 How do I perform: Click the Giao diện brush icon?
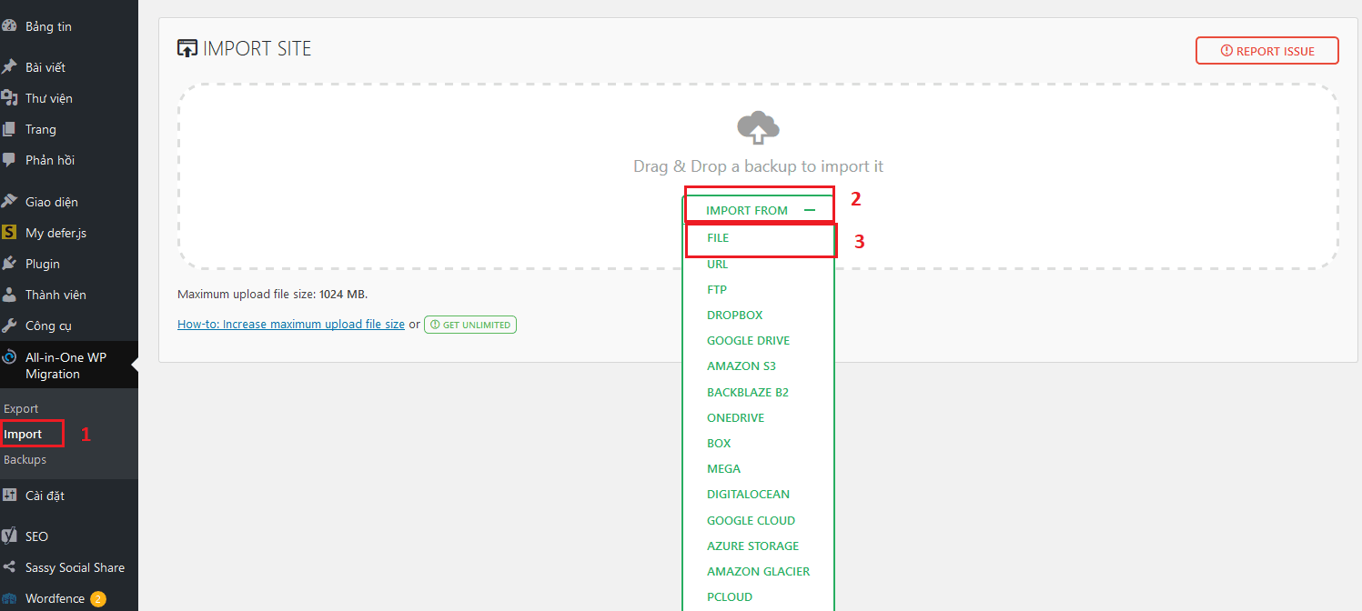pos(9,202)
